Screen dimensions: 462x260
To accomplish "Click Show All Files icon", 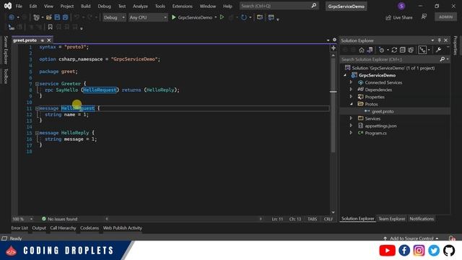I will click(411, 50).
